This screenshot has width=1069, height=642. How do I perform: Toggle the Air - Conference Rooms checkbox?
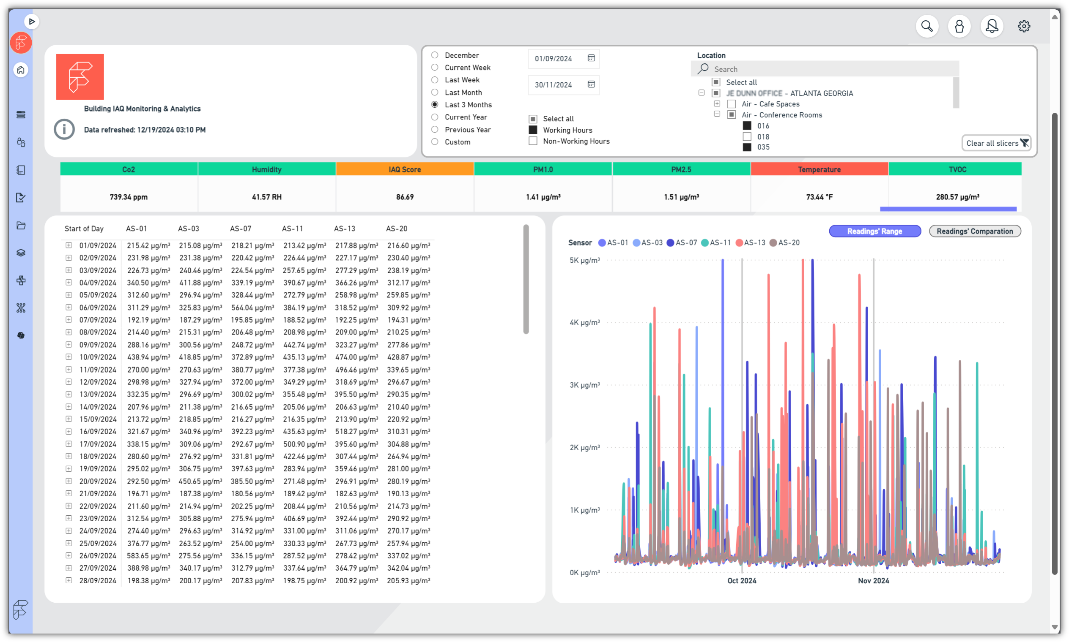(x=732, y=114)
